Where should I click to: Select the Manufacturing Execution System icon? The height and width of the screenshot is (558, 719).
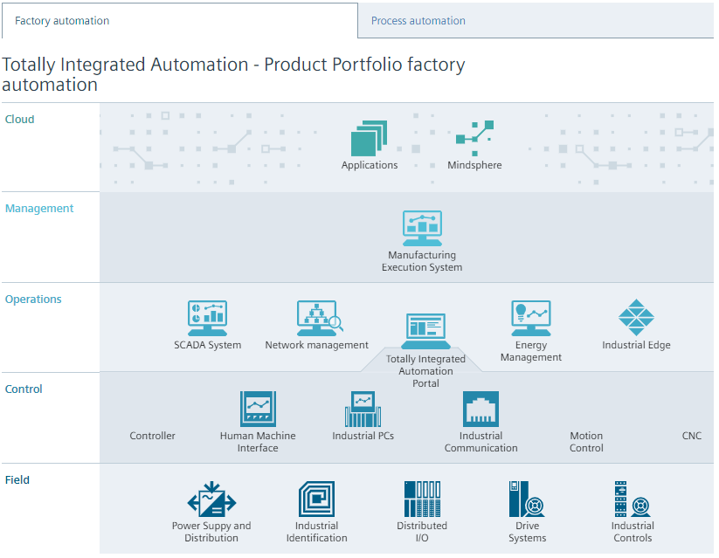[422, 229]
